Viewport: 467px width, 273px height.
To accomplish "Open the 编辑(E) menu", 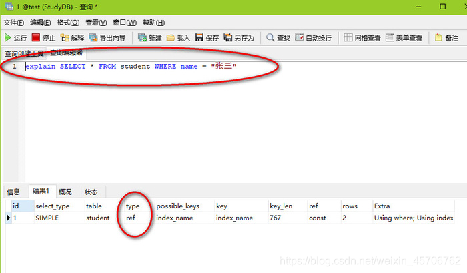I will tap(41, 23).
